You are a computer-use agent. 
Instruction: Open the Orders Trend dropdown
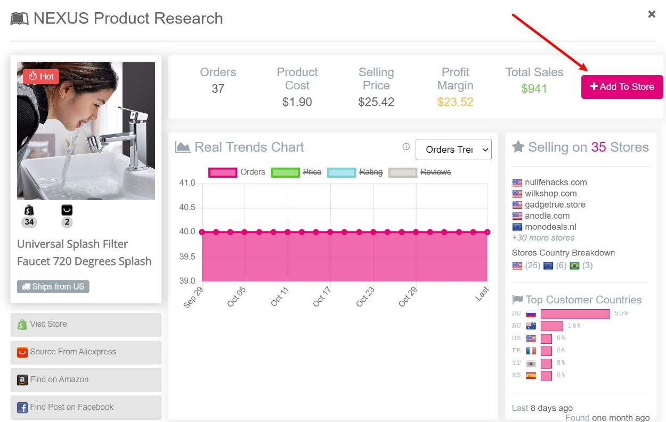[453, 150]
